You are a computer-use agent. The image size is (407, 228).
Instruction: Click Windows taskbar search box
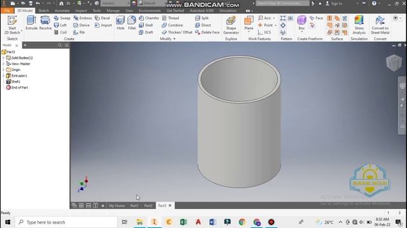66,222
